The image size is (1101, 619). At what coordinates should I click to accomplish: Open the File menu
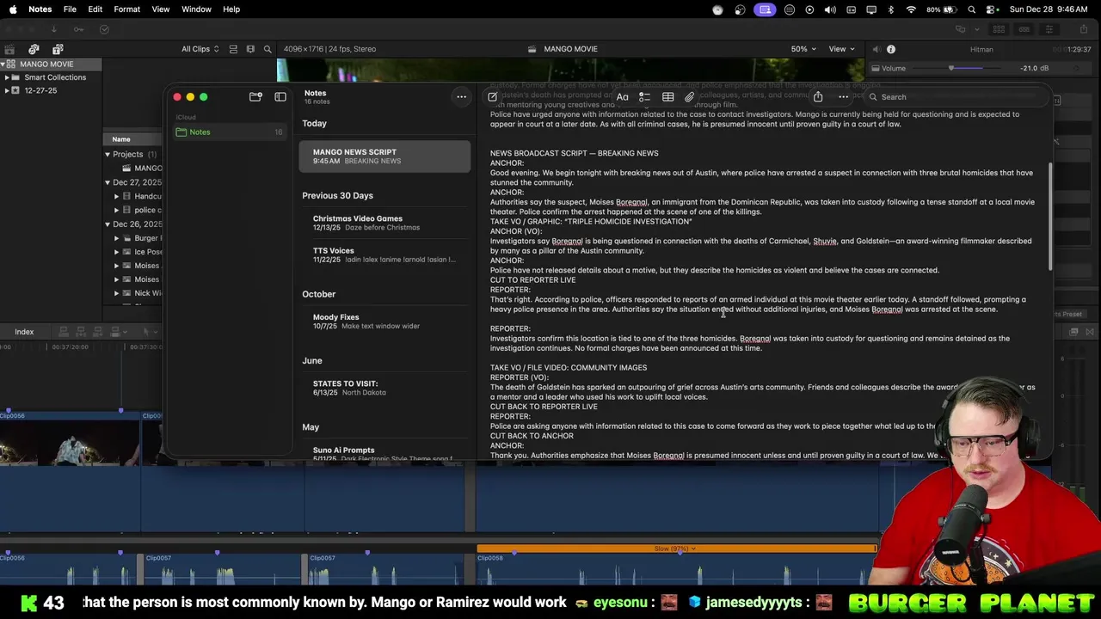pos(70,9)
